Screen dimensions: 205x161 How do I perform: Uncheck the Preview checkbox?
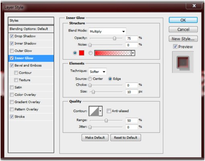[x=175, y=47]
